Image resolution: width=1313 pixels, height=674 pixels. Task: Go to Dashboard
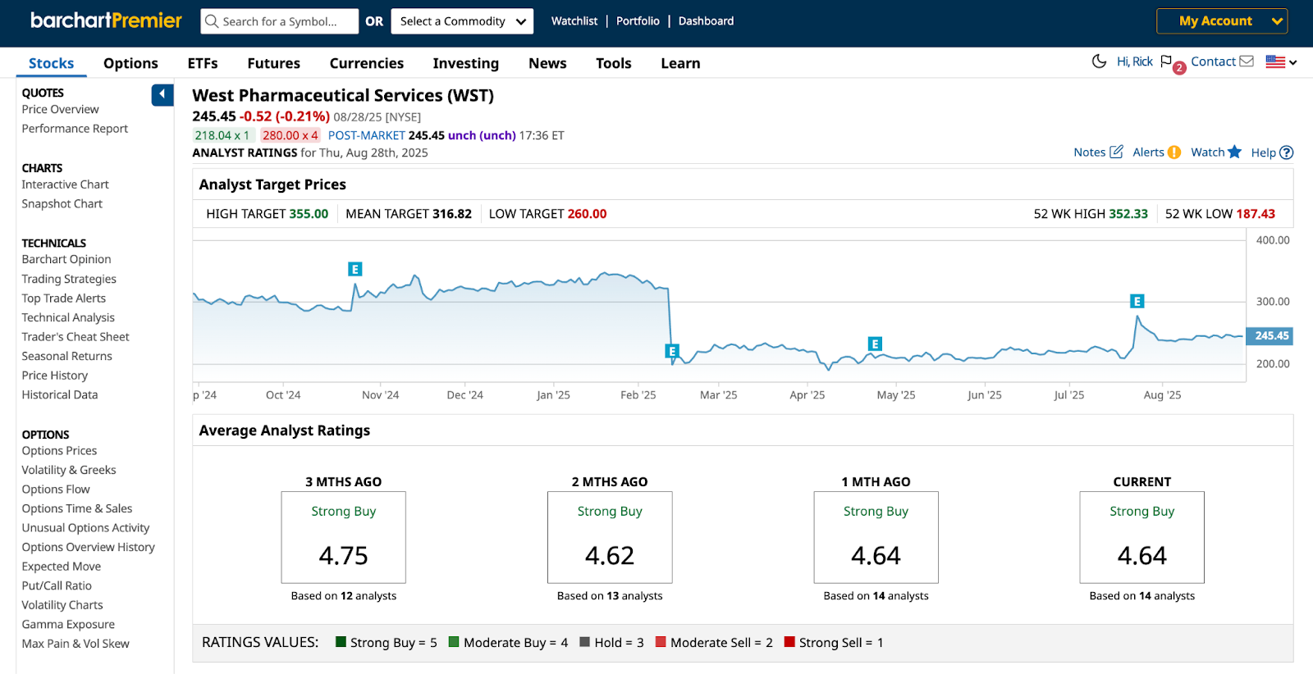click(x=706, y=21)
